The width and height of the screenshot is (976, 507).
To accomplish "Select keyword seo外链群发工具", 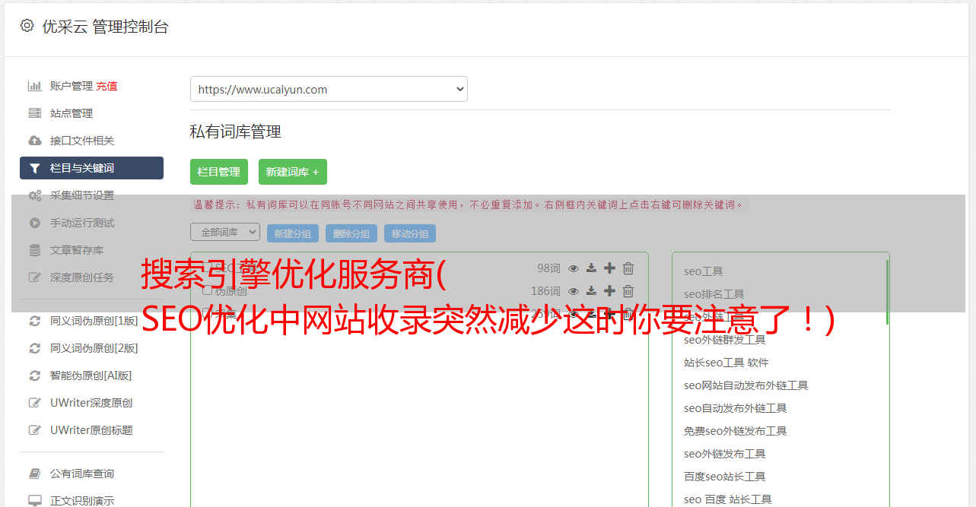I will click(725, 340).
